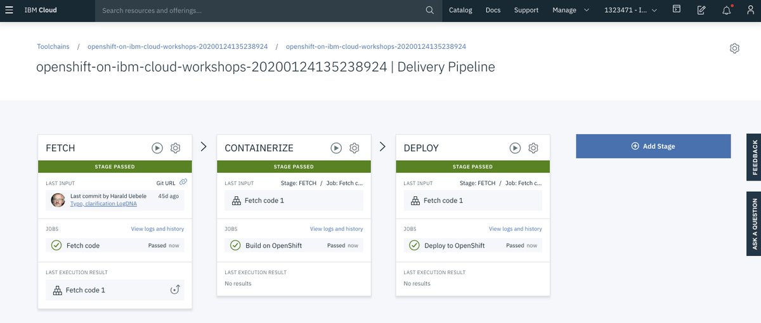View logs and history for DEPLOY
The height and width of the screenshot is (323, 761).
[515, 229]
